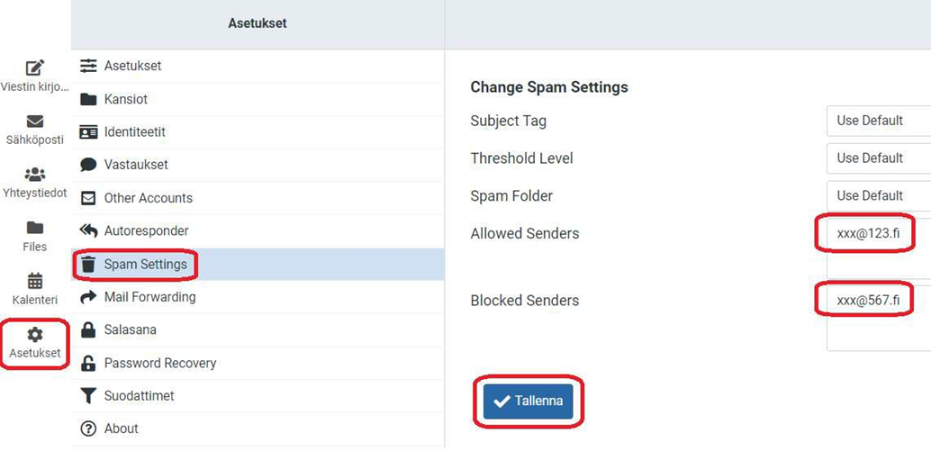Screen dimensions: 931x451
Task: Select Identiteetit in settings menu
Action: 135,132
